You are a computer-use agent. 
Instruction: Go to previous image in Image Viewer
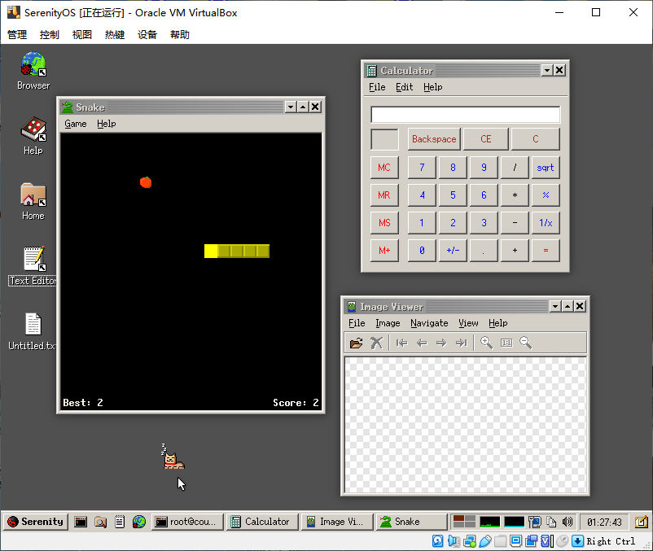tap(422, 343)
